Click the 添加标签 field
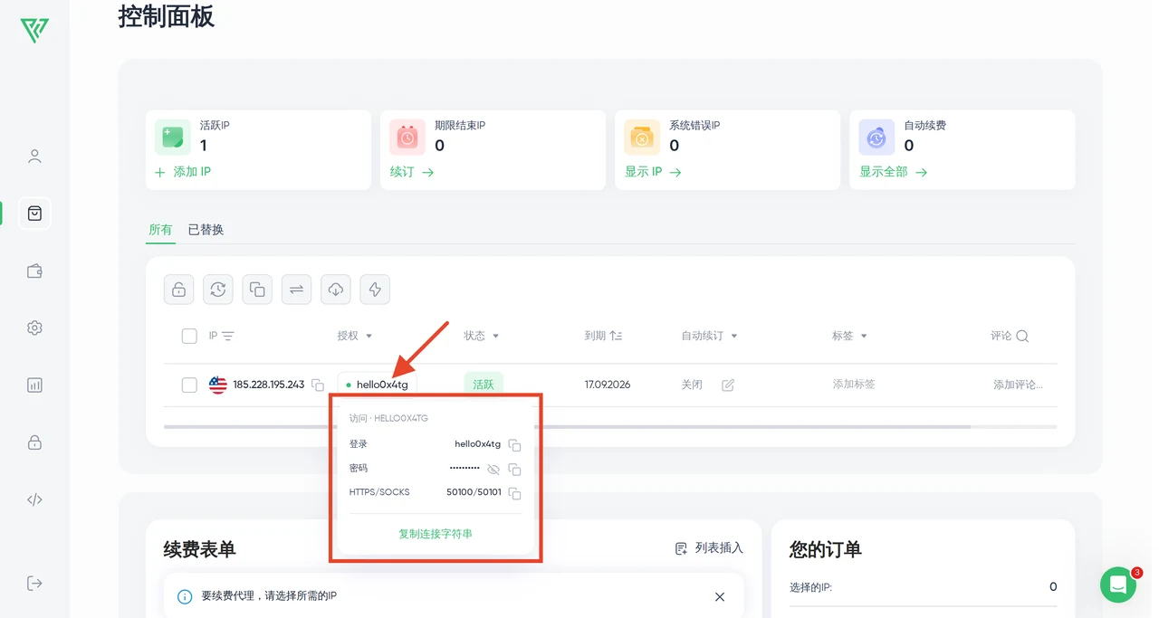 pos(854,385)
